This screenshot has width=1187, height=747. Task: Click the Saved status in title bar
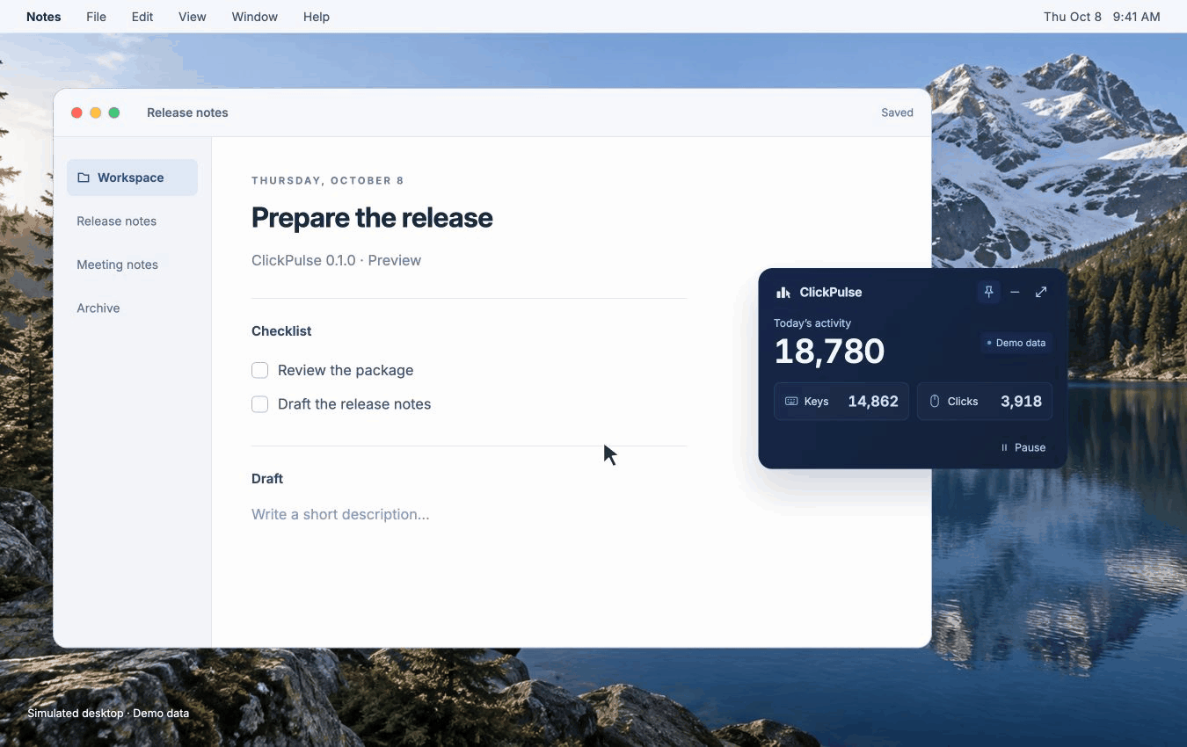click(897, 112)
